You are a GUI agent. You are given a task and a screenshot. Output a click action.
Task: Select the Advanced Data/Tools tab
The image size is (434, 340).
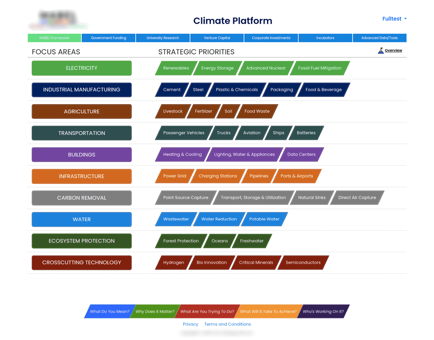click(x=379, y=38)
